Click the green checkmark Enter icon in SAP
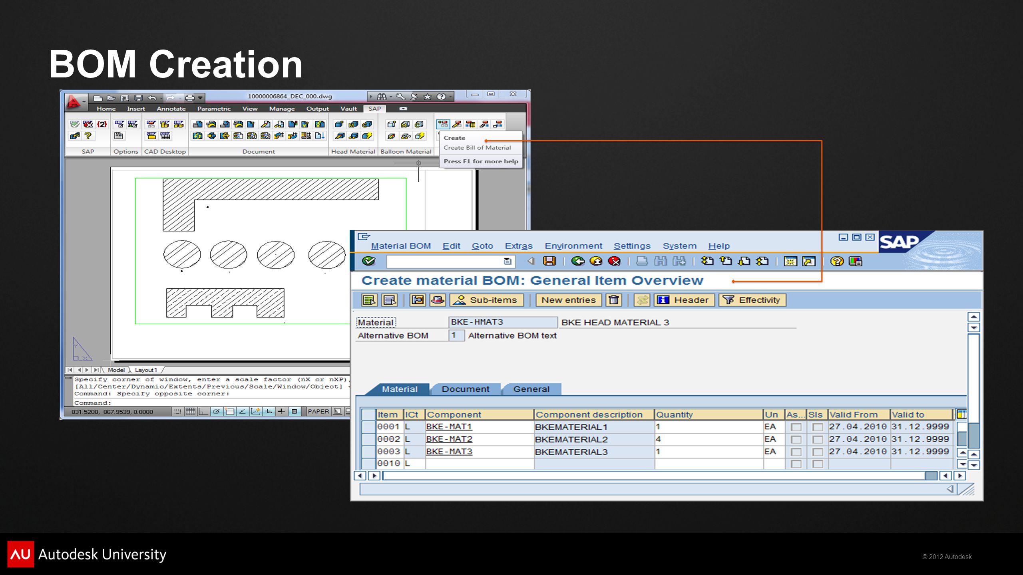The height and width of the screenshot is (575, 1023). pyautogui.click(x=368, y=261)
